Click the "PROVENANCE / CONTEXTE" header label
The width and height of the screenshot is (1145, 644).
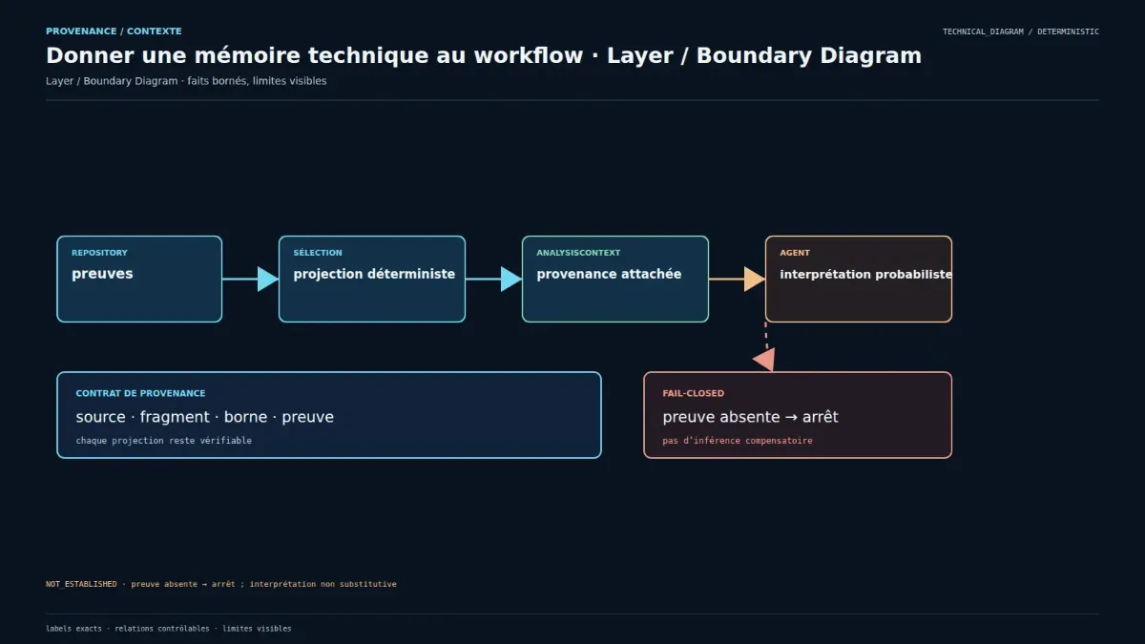click(114, 31)
